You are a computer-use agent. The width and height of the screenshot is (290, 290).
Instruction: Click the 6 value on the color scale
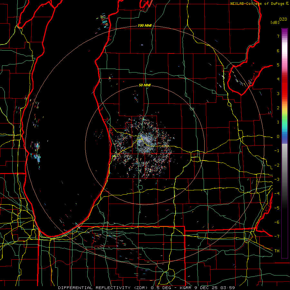click(278, 51)
